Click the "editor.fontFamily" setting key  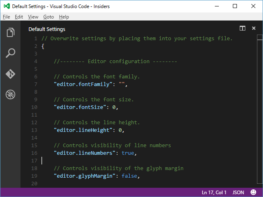pyautogui.click(x=83, y=84)
